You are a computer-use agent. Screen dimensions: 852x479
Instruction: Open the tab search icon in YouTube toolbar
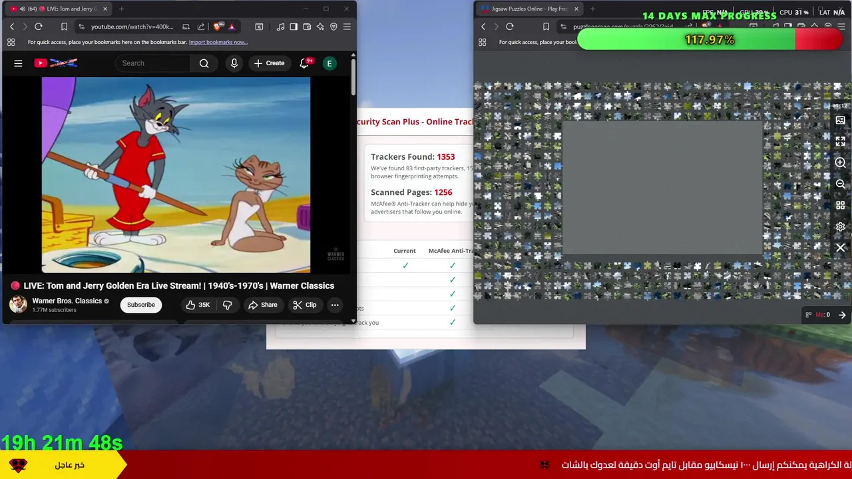pyautogui.click(x=259, y=27)
